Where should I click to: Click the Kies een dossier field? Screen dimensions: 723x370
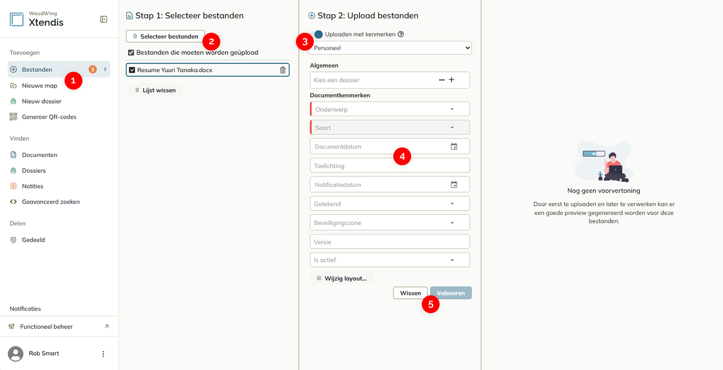pyautogui.click(x=390, y=80)
